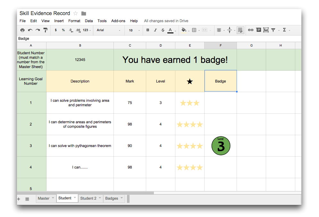Star the Skill Evidence Record document

point(75,13)
